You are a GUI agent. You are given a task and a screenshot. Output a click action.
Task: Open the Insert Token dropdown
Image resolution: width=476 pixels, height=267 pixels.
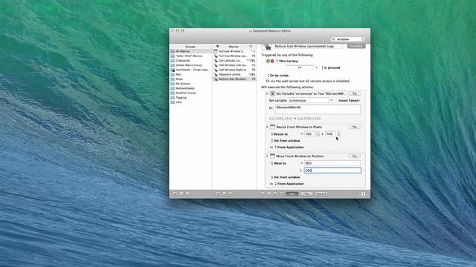pyautogui.click(x=350, y=101)
